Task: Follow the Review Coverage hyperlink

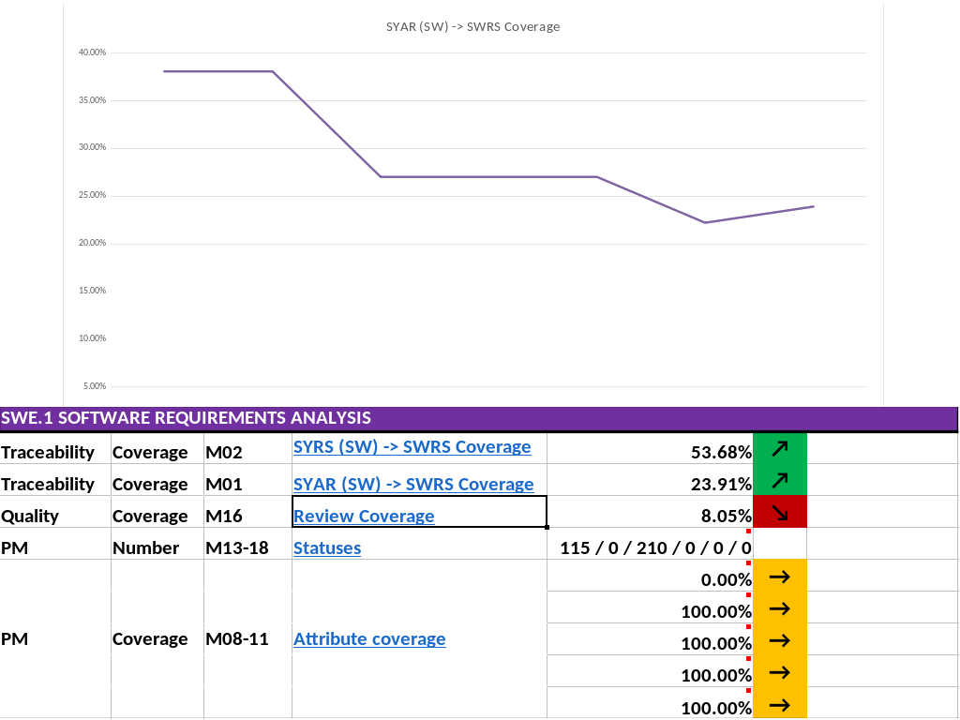Action: 364,517
